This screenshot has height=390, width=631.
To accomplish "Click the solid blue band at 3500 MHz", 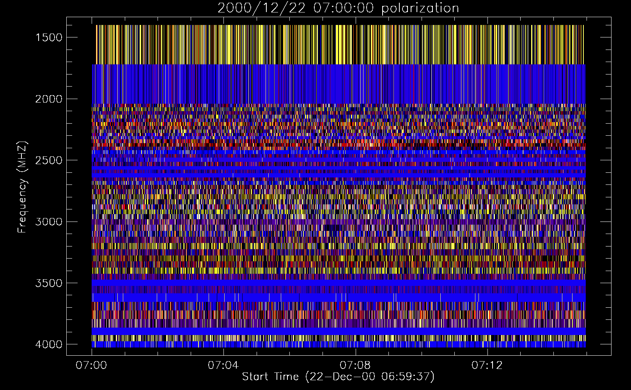I will click(339, 283).
